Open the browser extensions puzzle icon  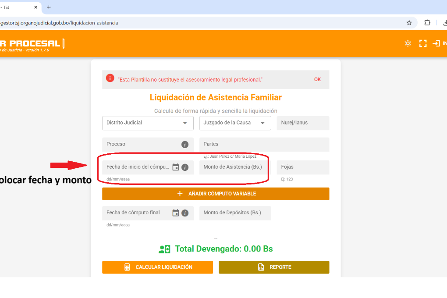pyautogui.click(x=427, y=23)
